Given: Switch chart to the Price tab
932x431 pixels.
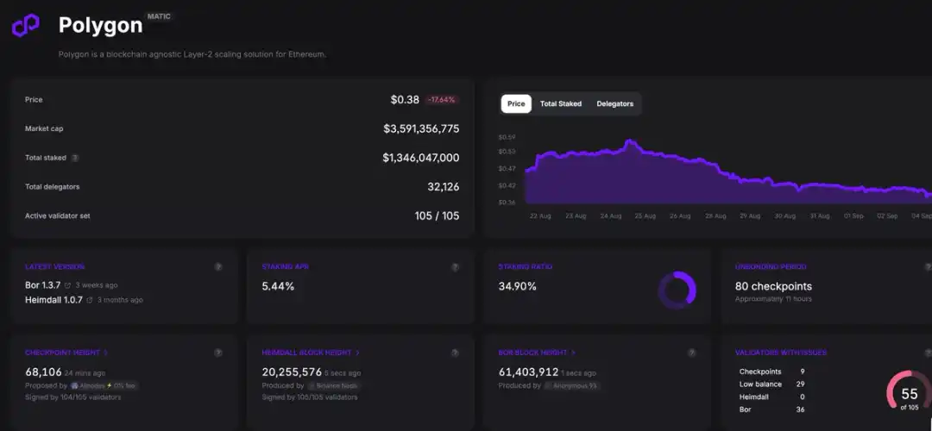Looking at the screenshot, I should coord(516,103).
